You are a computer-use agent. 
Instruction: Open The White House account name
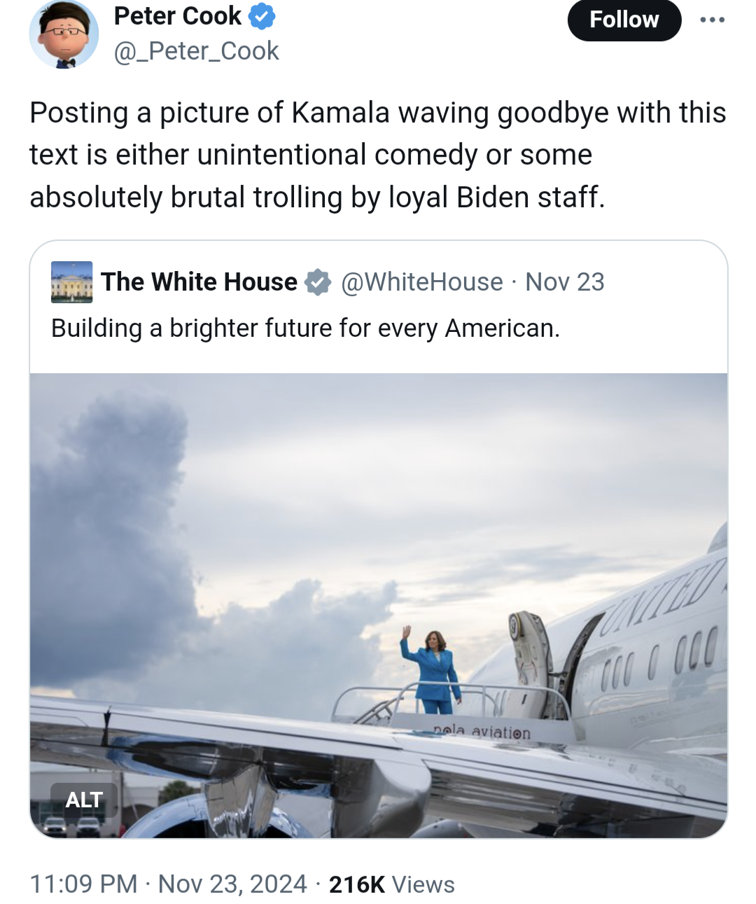tap(199, 282)
